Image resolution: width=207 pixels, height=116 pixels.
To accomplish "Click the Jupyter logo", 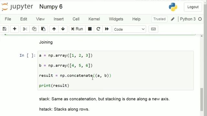I will (17, 6).
